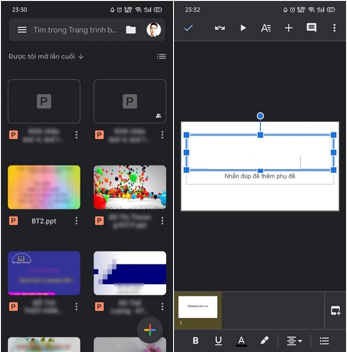This screenshot has width=347, height=352.
Task: Tap the plus insert icon in toolbar
Action: point(289,28)
